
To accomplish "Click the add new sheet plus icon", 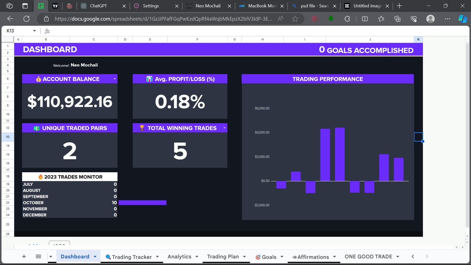I will pos(24,257).
